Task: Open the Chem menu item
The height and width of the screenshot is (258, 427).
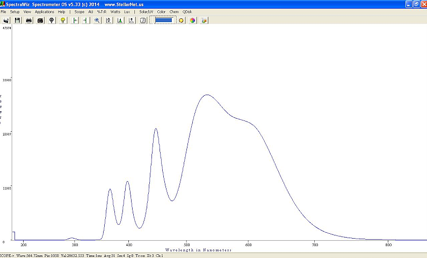Action: [x=174, y=12]
